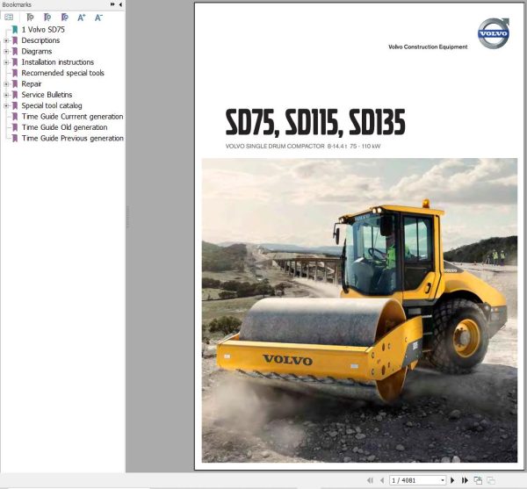Expand the Installation instructions node
527x489 pixels.
[6, 62]
